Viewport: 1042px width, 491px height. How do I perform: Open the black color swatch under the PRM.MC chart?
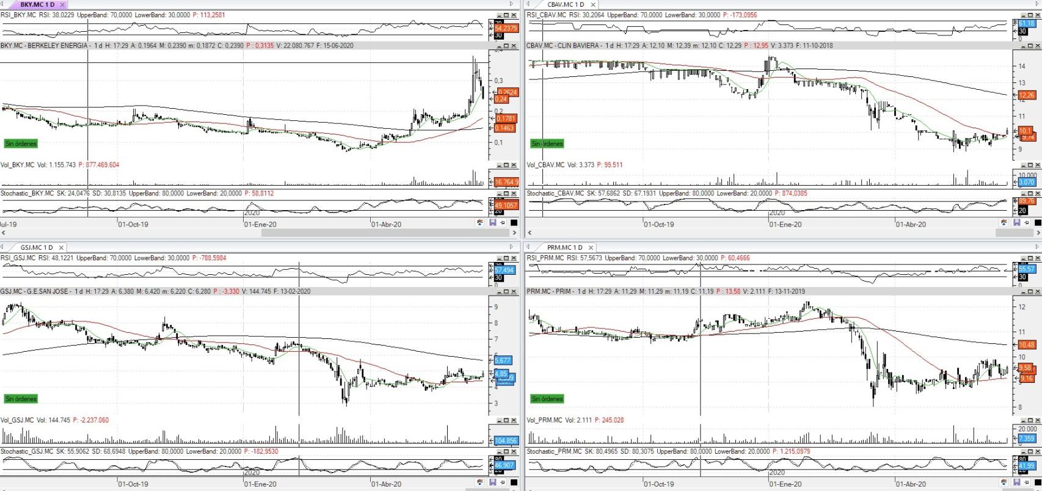tap(1038, 482)
